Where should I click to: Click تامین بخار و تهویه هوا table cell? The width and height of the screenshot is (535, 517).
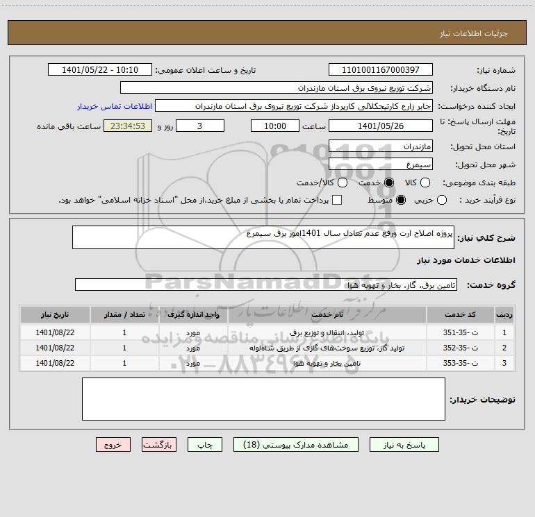click(x=327, y=364)
